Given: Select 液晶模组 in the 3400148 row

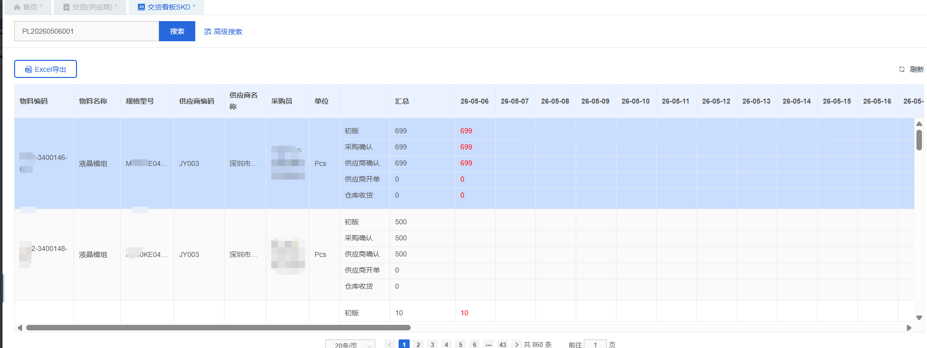Looking at the screenshot, I should (x=93, y=254).
